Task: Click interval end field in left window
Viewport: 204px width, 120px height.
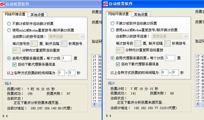Action: pos(72,73)
